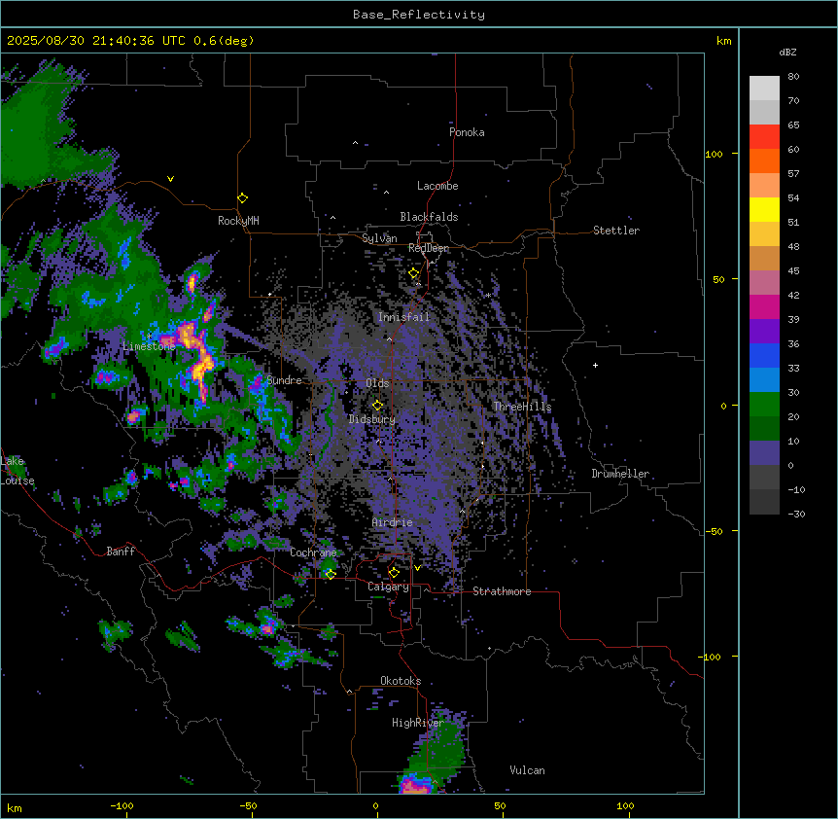Click the Ponoka city label
This screenshot has width=838, height=819.
[x=467, y=132]
